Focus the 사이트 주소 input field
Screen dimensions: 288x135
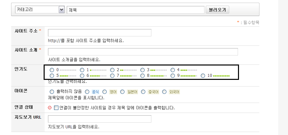(x=100, y=33)
